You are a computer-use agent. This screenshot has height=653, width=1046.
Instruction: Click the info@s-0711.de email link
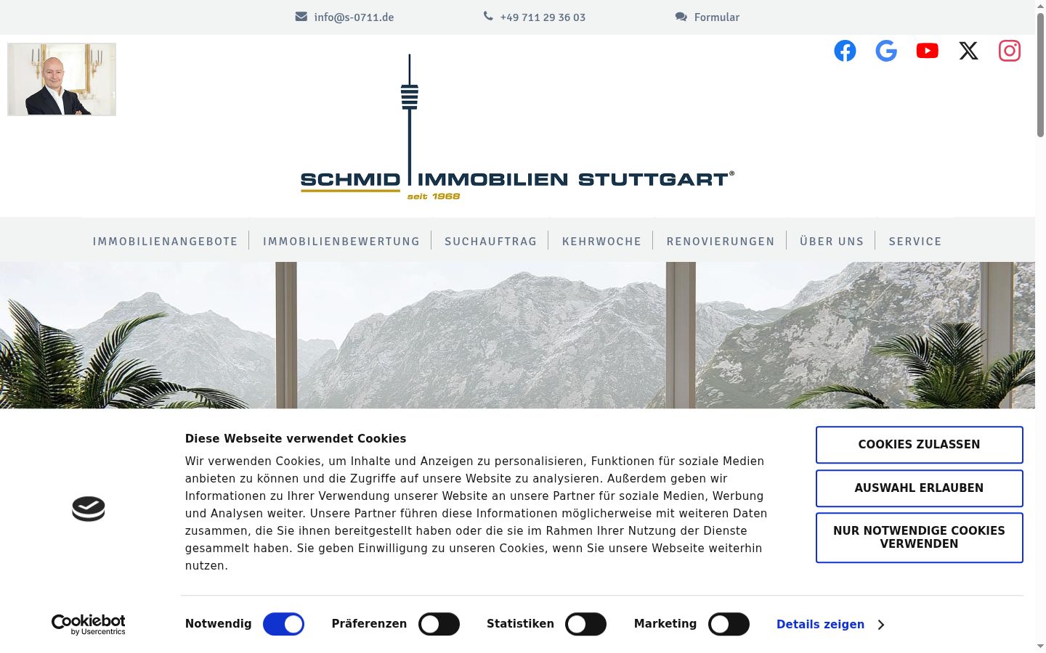[354, 17]
